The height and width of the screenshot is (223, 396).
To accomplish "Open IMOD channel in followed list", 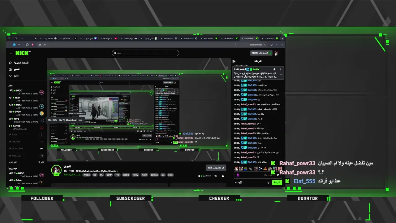I will click(x=26, y=92).
